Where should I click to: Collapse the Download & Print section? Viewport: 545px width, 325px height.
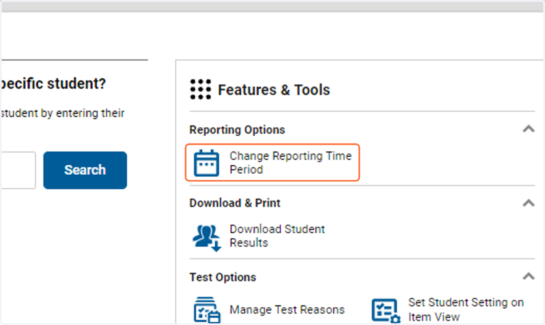pyautogui.click(x=528, y=202)
